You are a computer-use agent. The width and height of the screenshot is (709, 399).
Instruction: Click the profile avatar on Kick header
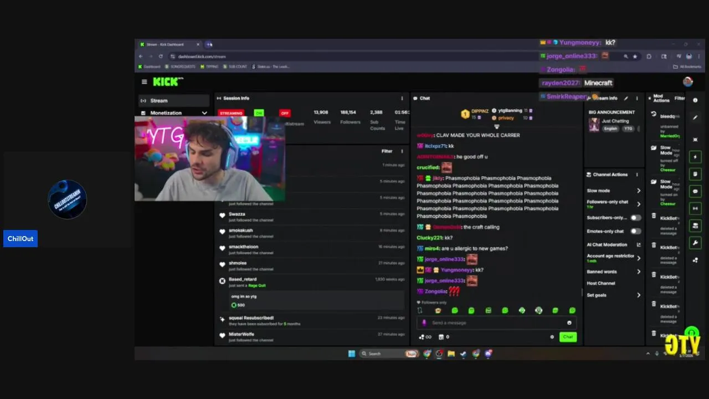688,82
